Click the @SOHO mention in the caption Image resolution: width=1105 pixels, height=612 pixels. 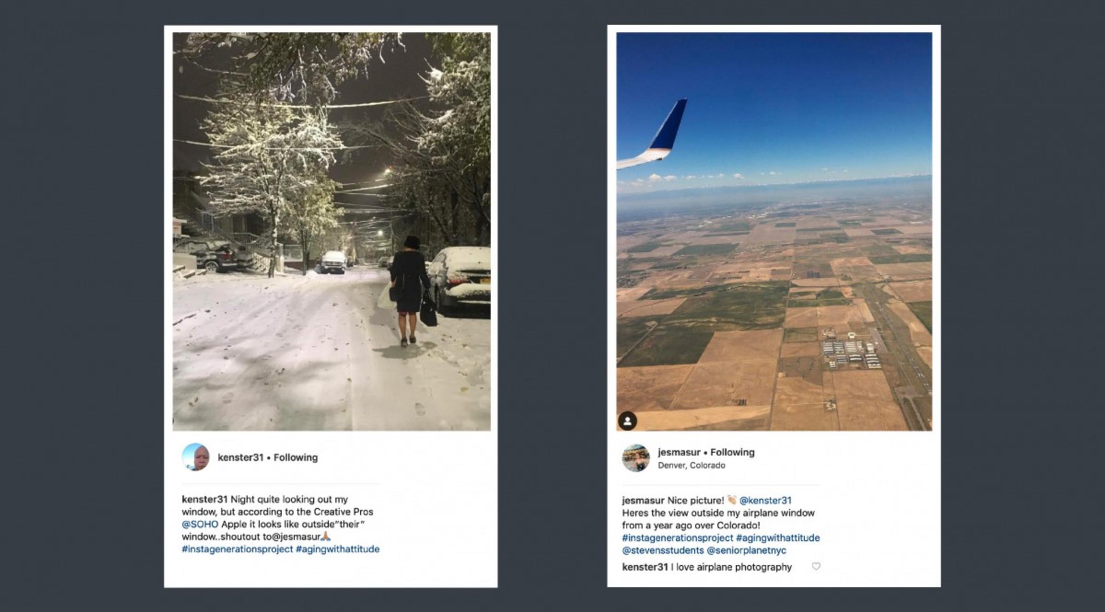click(200, 524)
